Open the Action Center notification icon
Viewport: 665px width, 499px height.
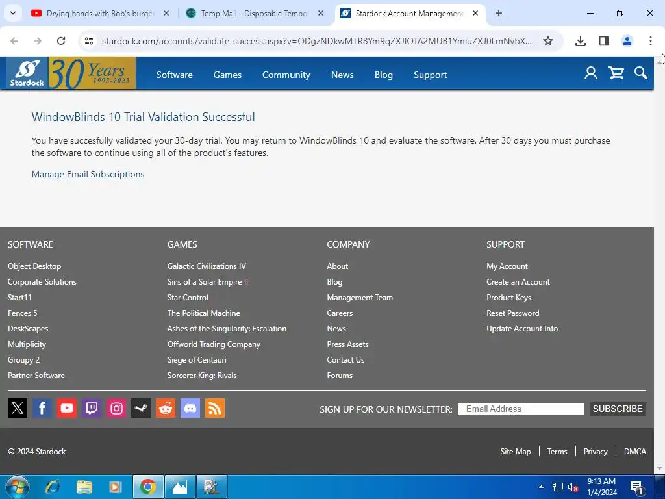pos(636,487)
